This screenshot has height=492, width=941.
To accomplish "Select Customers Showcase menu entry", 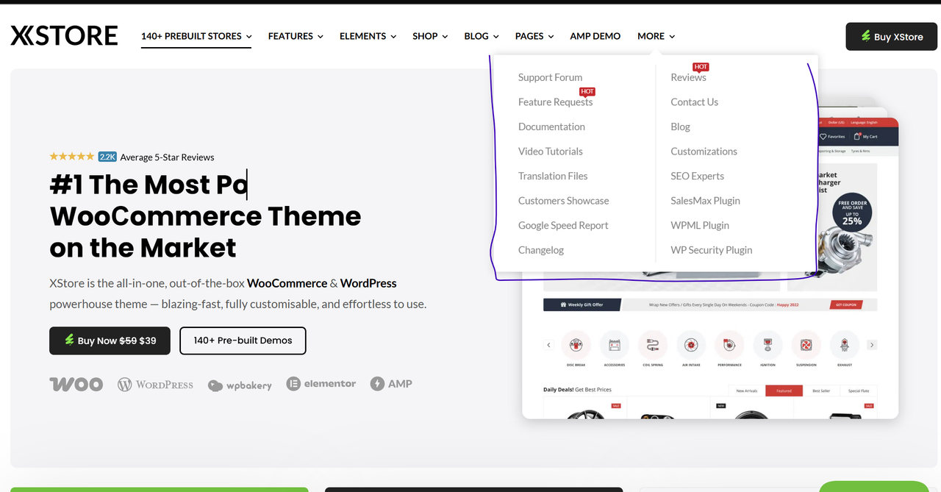I will click(x=563, y=201).
